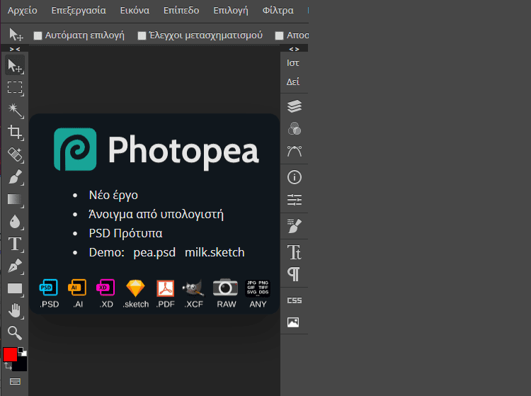Image resolution: width=531 pixels, height=396 pixels.
Task: Open the Layers panel icon
Action: (294, 106)
